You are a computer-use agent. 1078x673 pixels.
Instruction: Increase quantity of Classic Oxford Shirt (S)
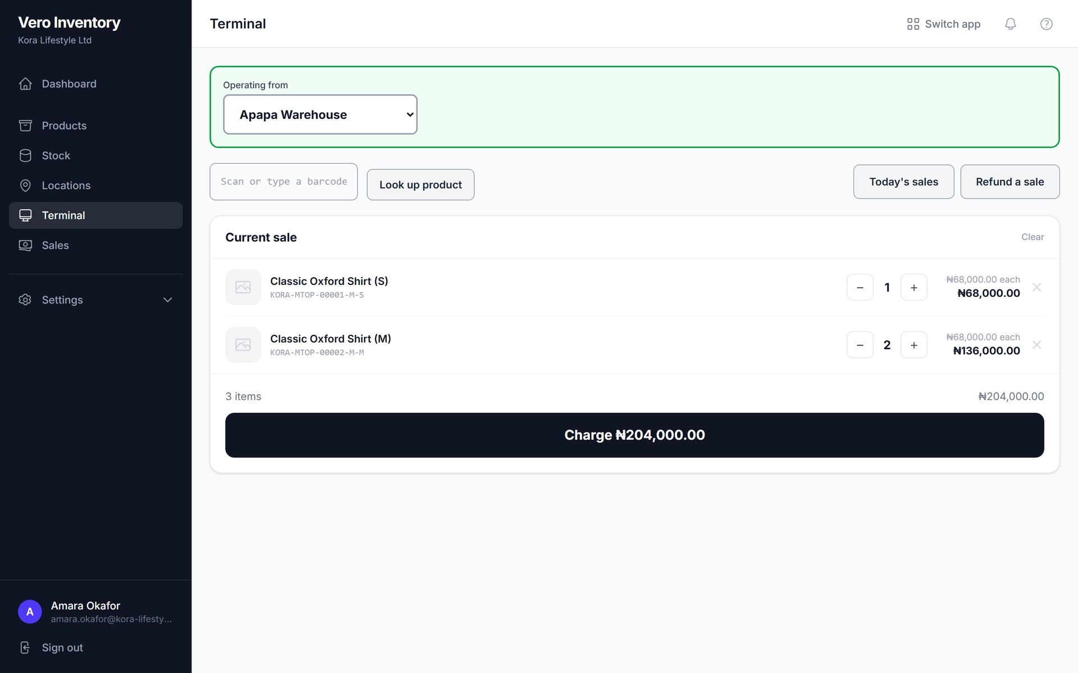point(913,287)
